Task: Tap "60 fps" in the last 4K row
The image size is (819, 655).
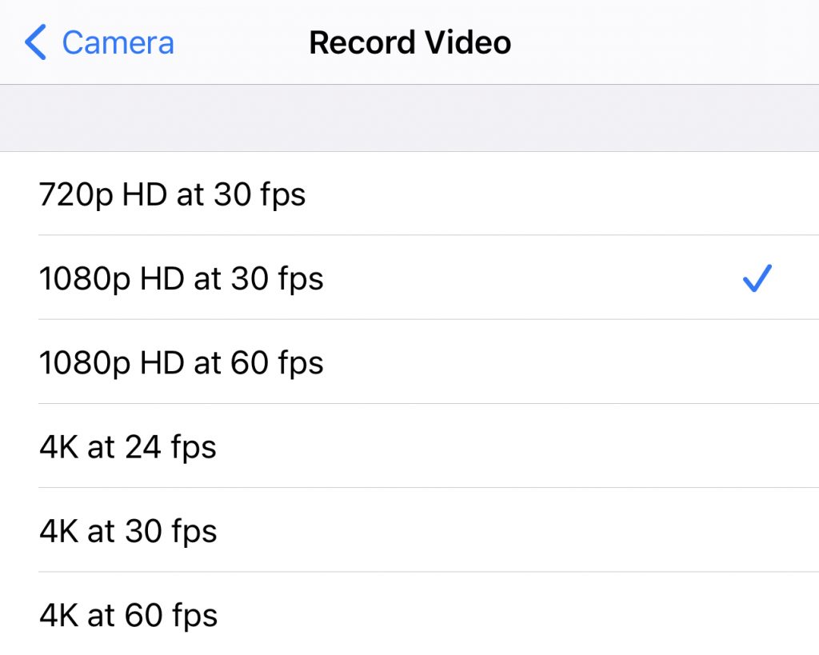Action: coord(171,616)
